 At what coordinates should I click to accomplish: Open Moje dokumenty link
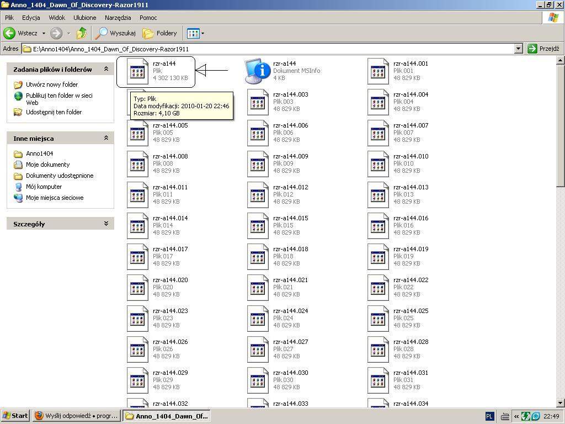pyautogui.click(x=47, y=165)
